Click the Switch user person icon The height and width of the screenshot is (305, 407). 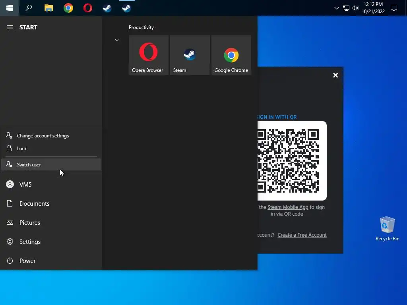click(9, 164)
